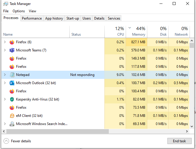Click the 0.5 Mbps network value
Viewport: 196px width, 149px height.
[x=181, y=83]
